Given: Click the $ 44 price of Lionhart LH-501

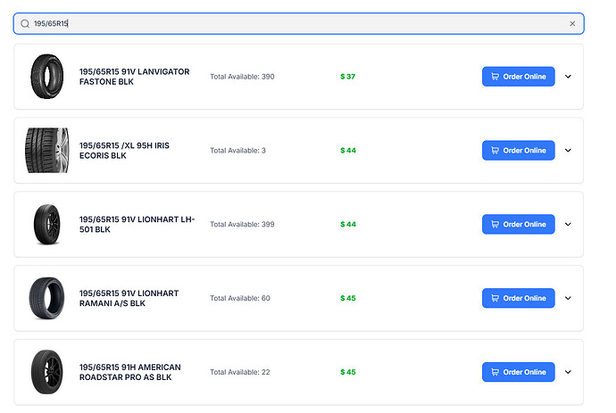Looking at the screenshot, I should [348, 224].
